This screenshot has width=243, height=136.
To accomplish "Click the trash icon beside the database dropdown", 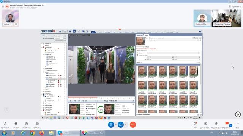I will (200, 40).
